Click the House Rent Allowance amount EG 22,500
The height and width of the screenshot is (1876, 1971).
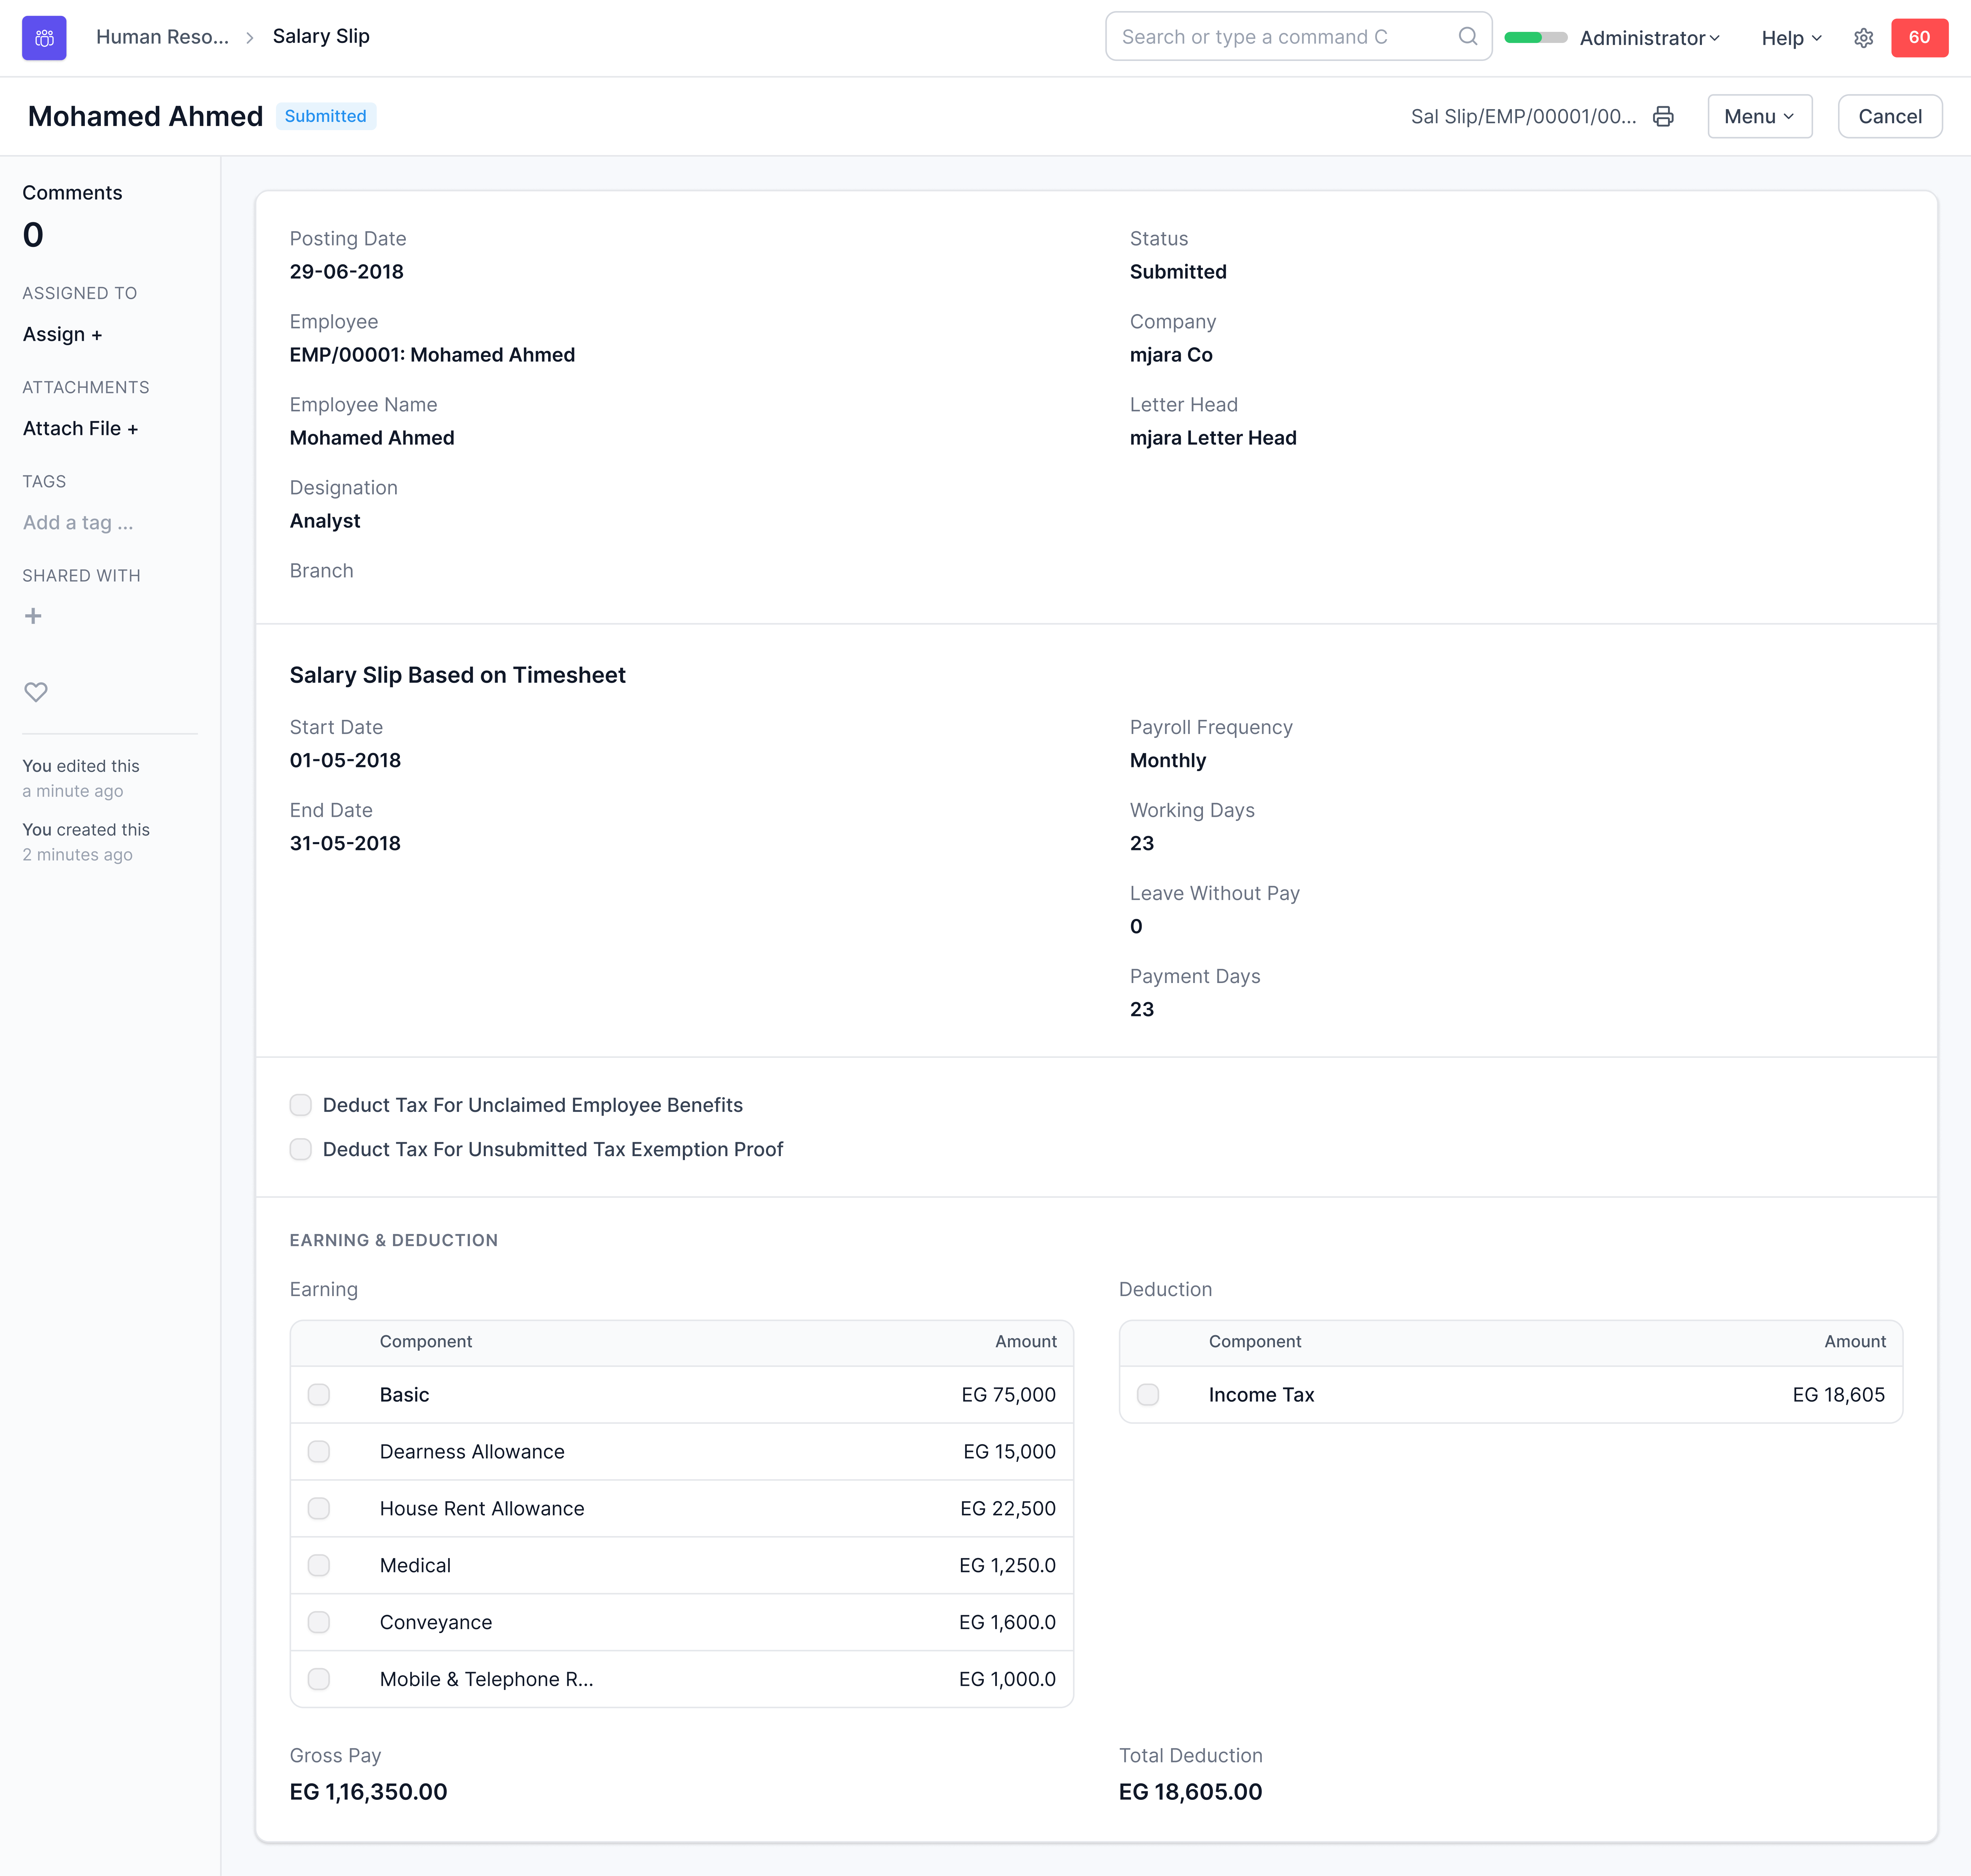[1008, 1509]
